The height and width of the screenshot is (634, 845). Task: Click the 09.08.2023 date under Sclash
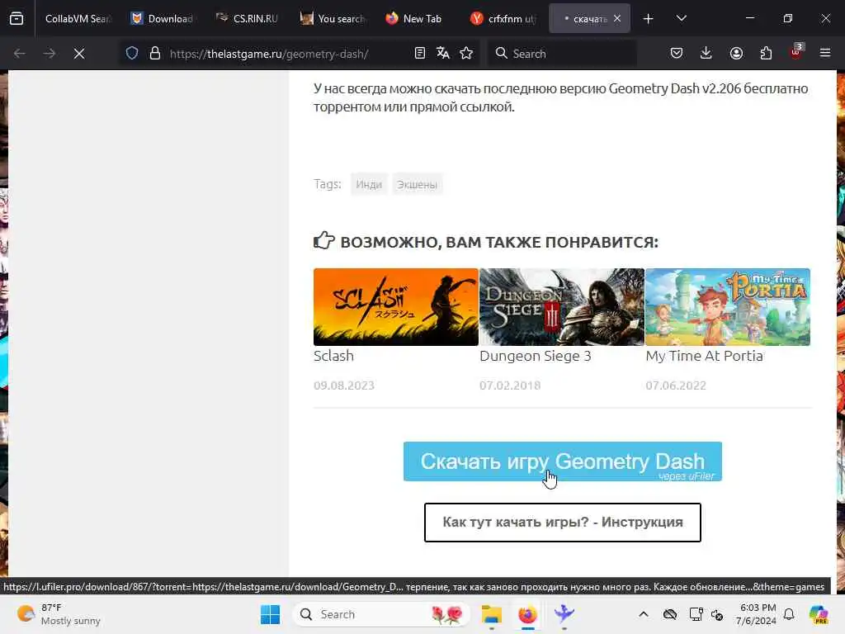pyautogui.click(x=344, y=386)
